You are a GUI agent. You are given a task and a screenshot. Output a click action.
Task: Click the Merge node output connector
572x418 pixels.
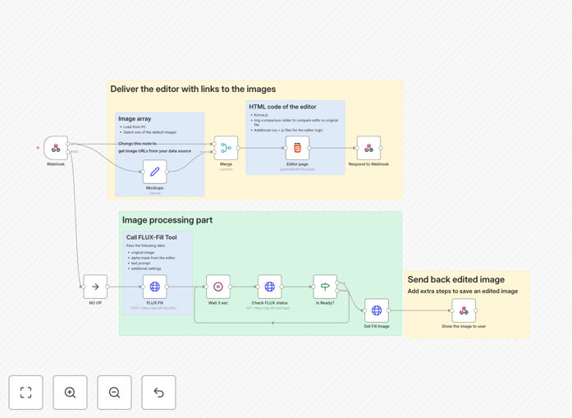tap(238, 148)
